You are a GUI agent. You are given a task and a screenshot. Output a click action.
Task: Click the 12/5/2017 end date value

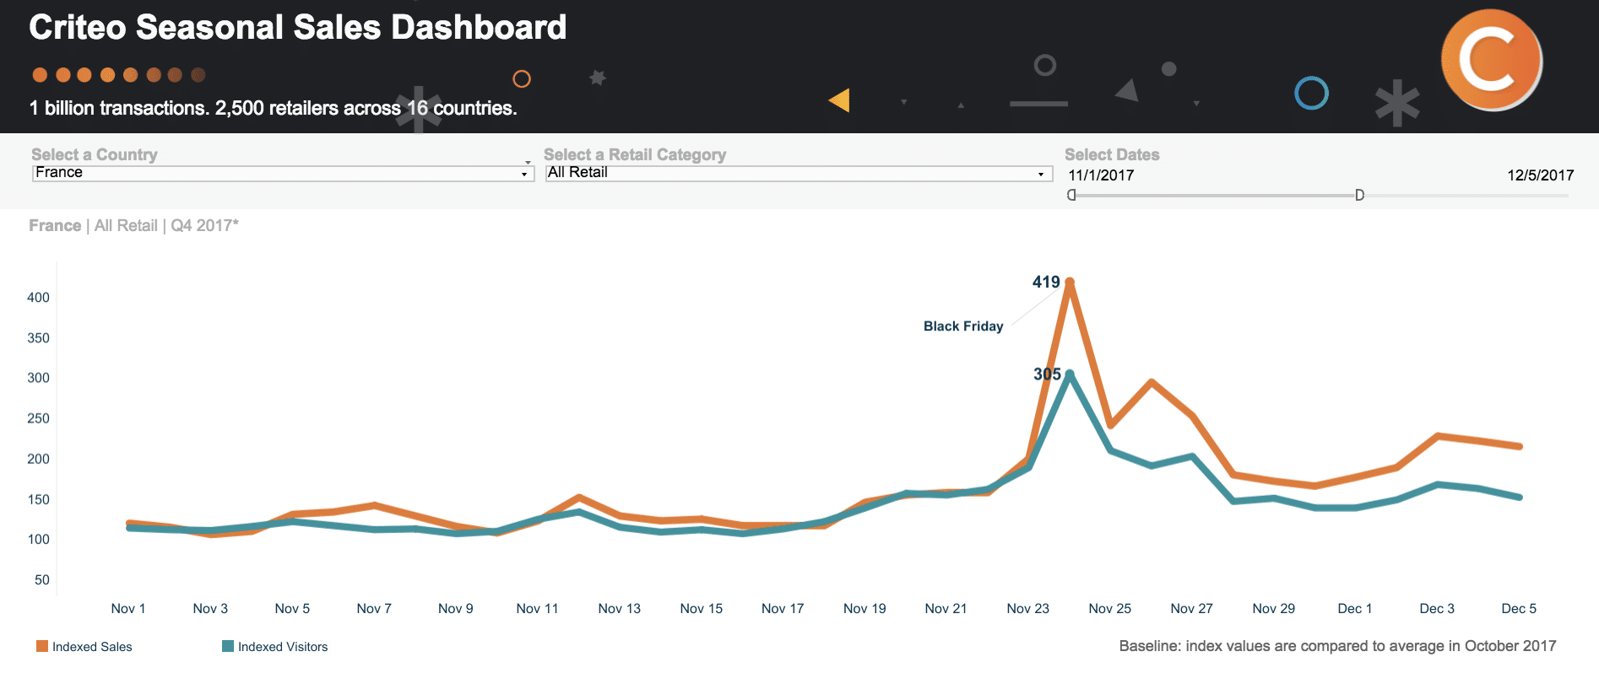click(x=1540, y=175)
